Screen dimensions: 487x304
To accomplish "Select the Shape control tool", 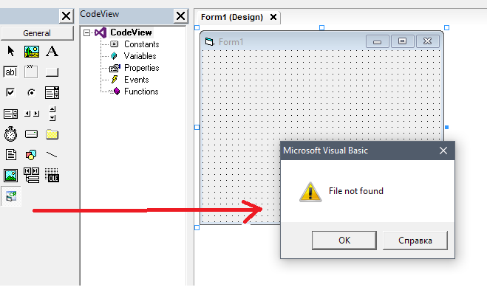I will [x=31, y=154].
